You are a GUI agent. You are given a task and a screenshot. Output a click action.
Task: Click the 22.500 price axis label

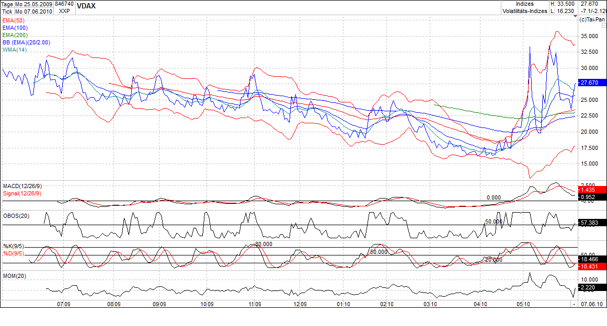[589, 115]
